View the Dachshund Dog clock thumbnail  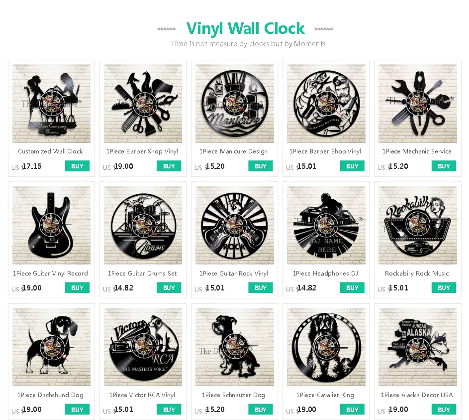tap(51, 347)
